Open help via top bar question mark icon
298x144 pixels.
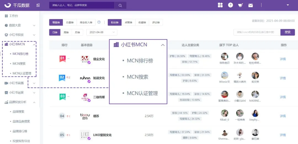[x=230, y=5]
